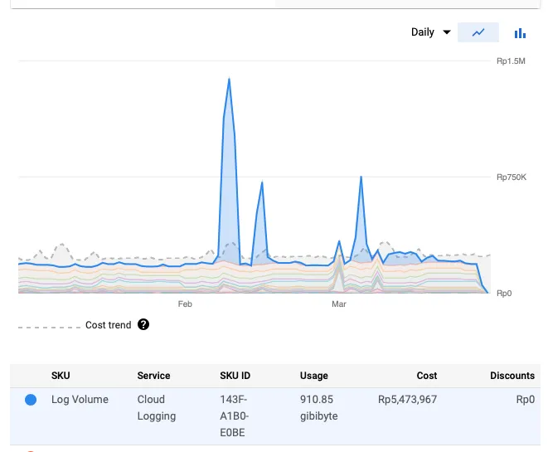Sort by SKU ID column header
This screenshot has width=548, height=452.
tap(235, 376)
